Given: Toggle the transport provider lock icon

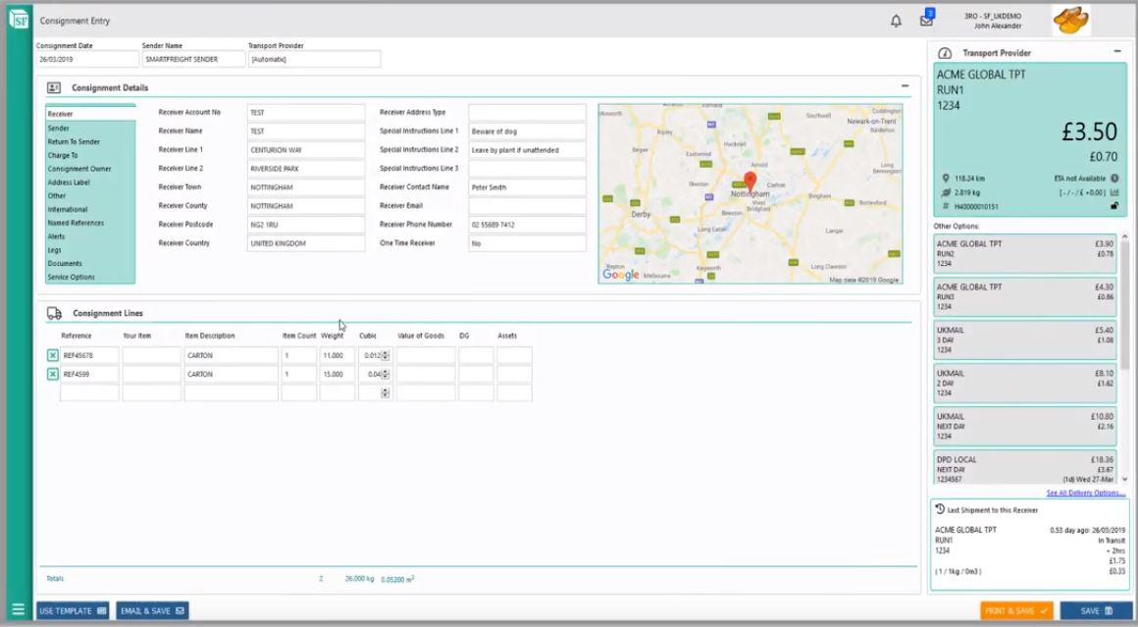Looking at the screenshot, I should (x=1114, y=206).
